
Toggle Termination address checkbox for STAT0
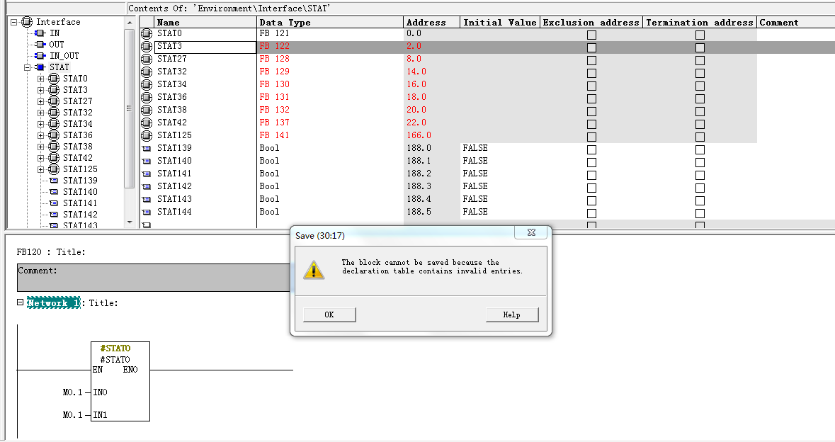tap(700, 35)
